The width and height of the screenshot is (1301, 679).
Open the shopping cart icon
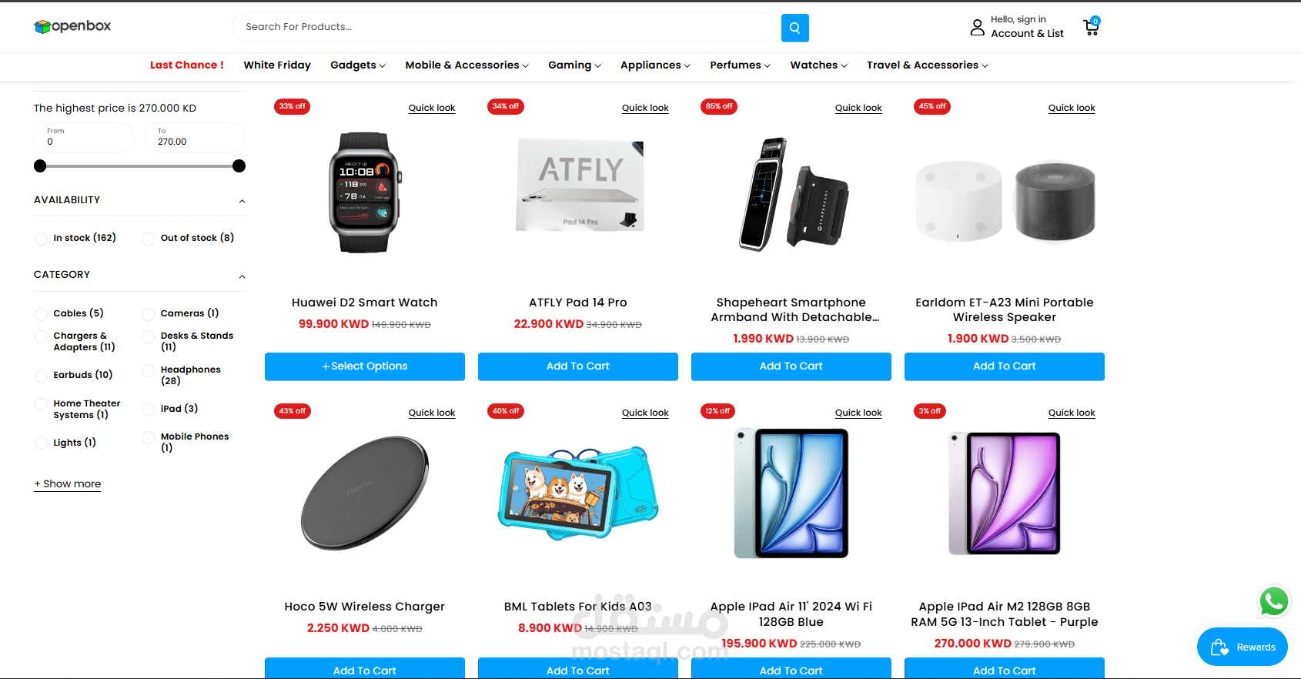pyautogui.click(x=1091, y=27)
